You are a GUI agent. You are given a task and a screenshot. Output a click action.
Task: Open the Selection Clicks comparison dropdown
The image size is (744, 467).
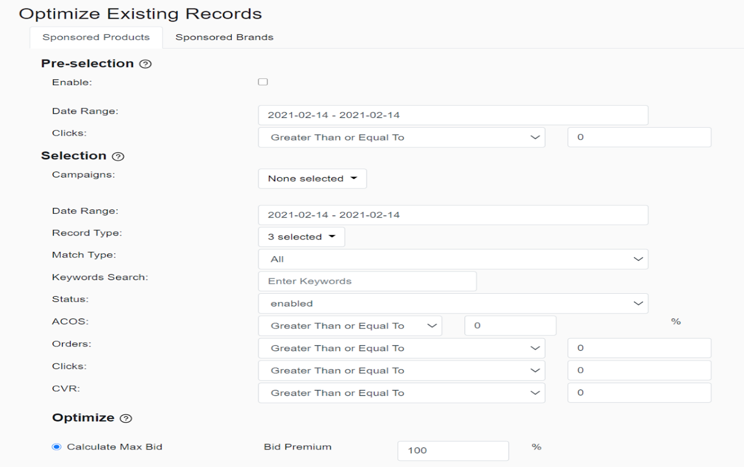401,371
